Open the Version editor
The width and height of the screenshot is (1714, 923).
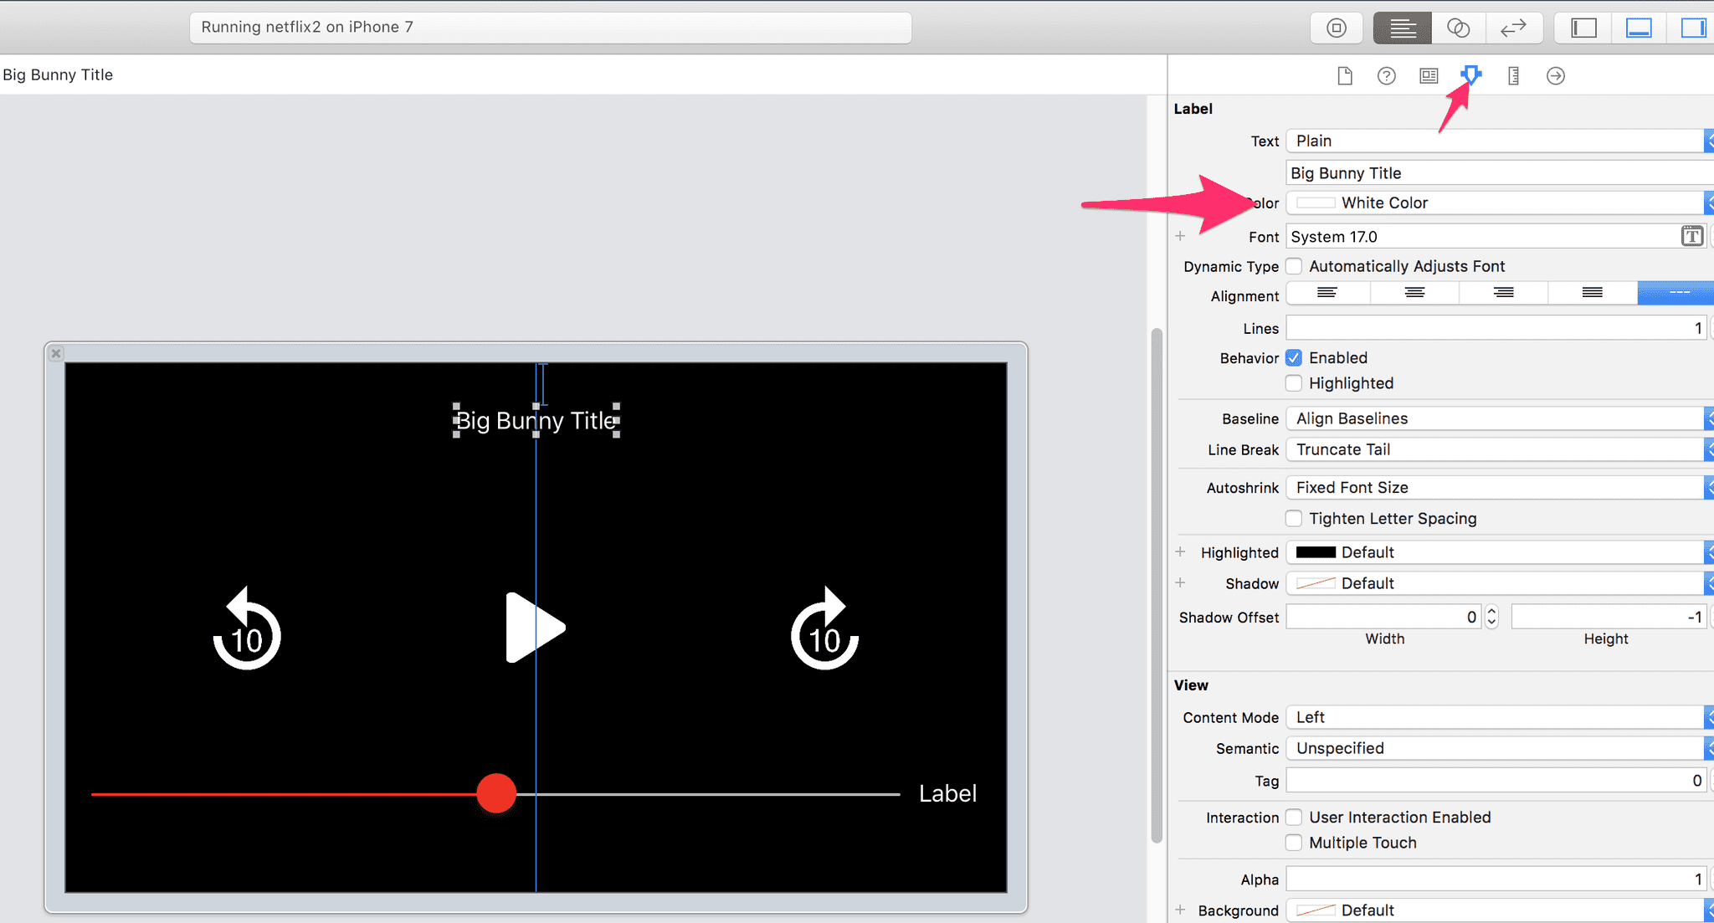click(1513, 28)
